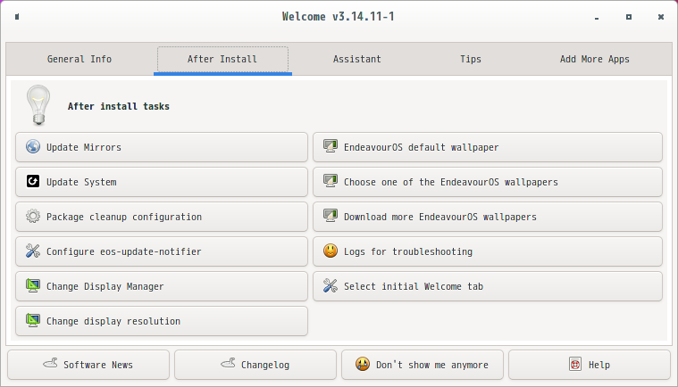Select Don't show me anymore
Screen dimensions: 678x387
click(423, 365)
